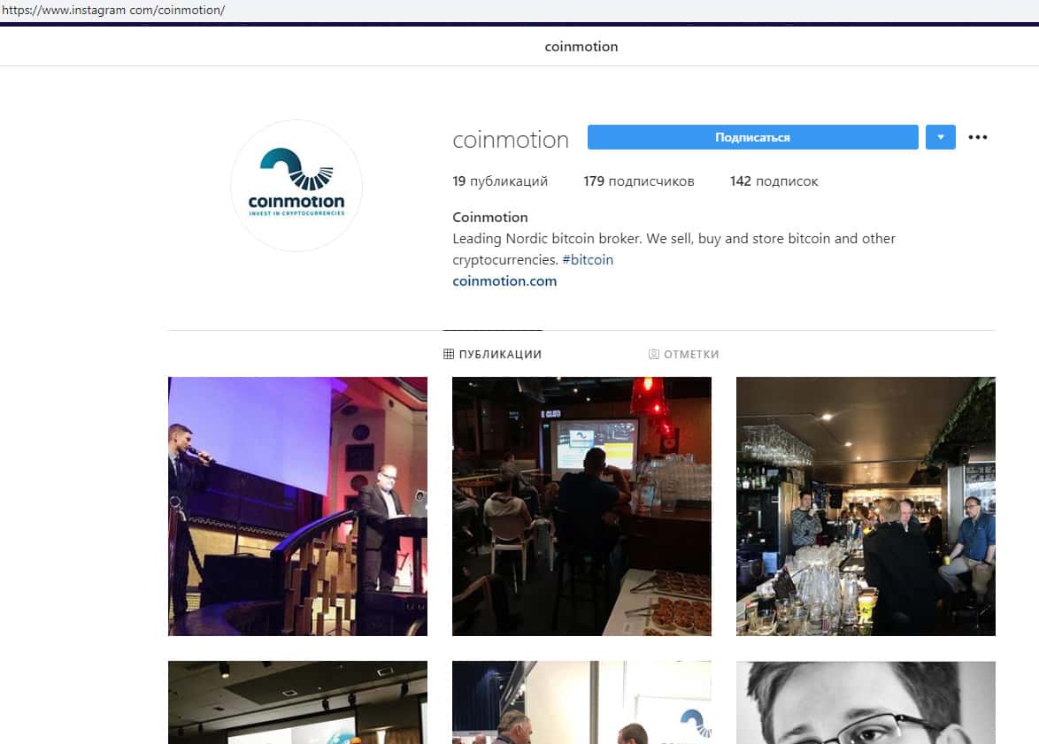The width and height of the screenshot is (1039, 744).
Task: Open the post with speaker on stage
Action: (x=297, y=506)
